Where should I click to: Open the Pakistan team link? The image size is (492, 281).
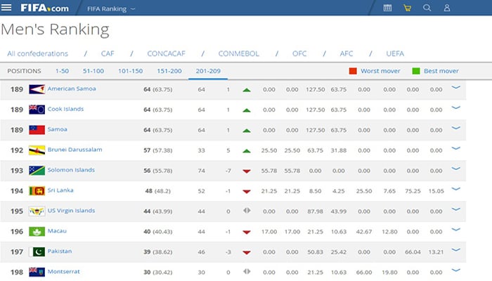60,251
